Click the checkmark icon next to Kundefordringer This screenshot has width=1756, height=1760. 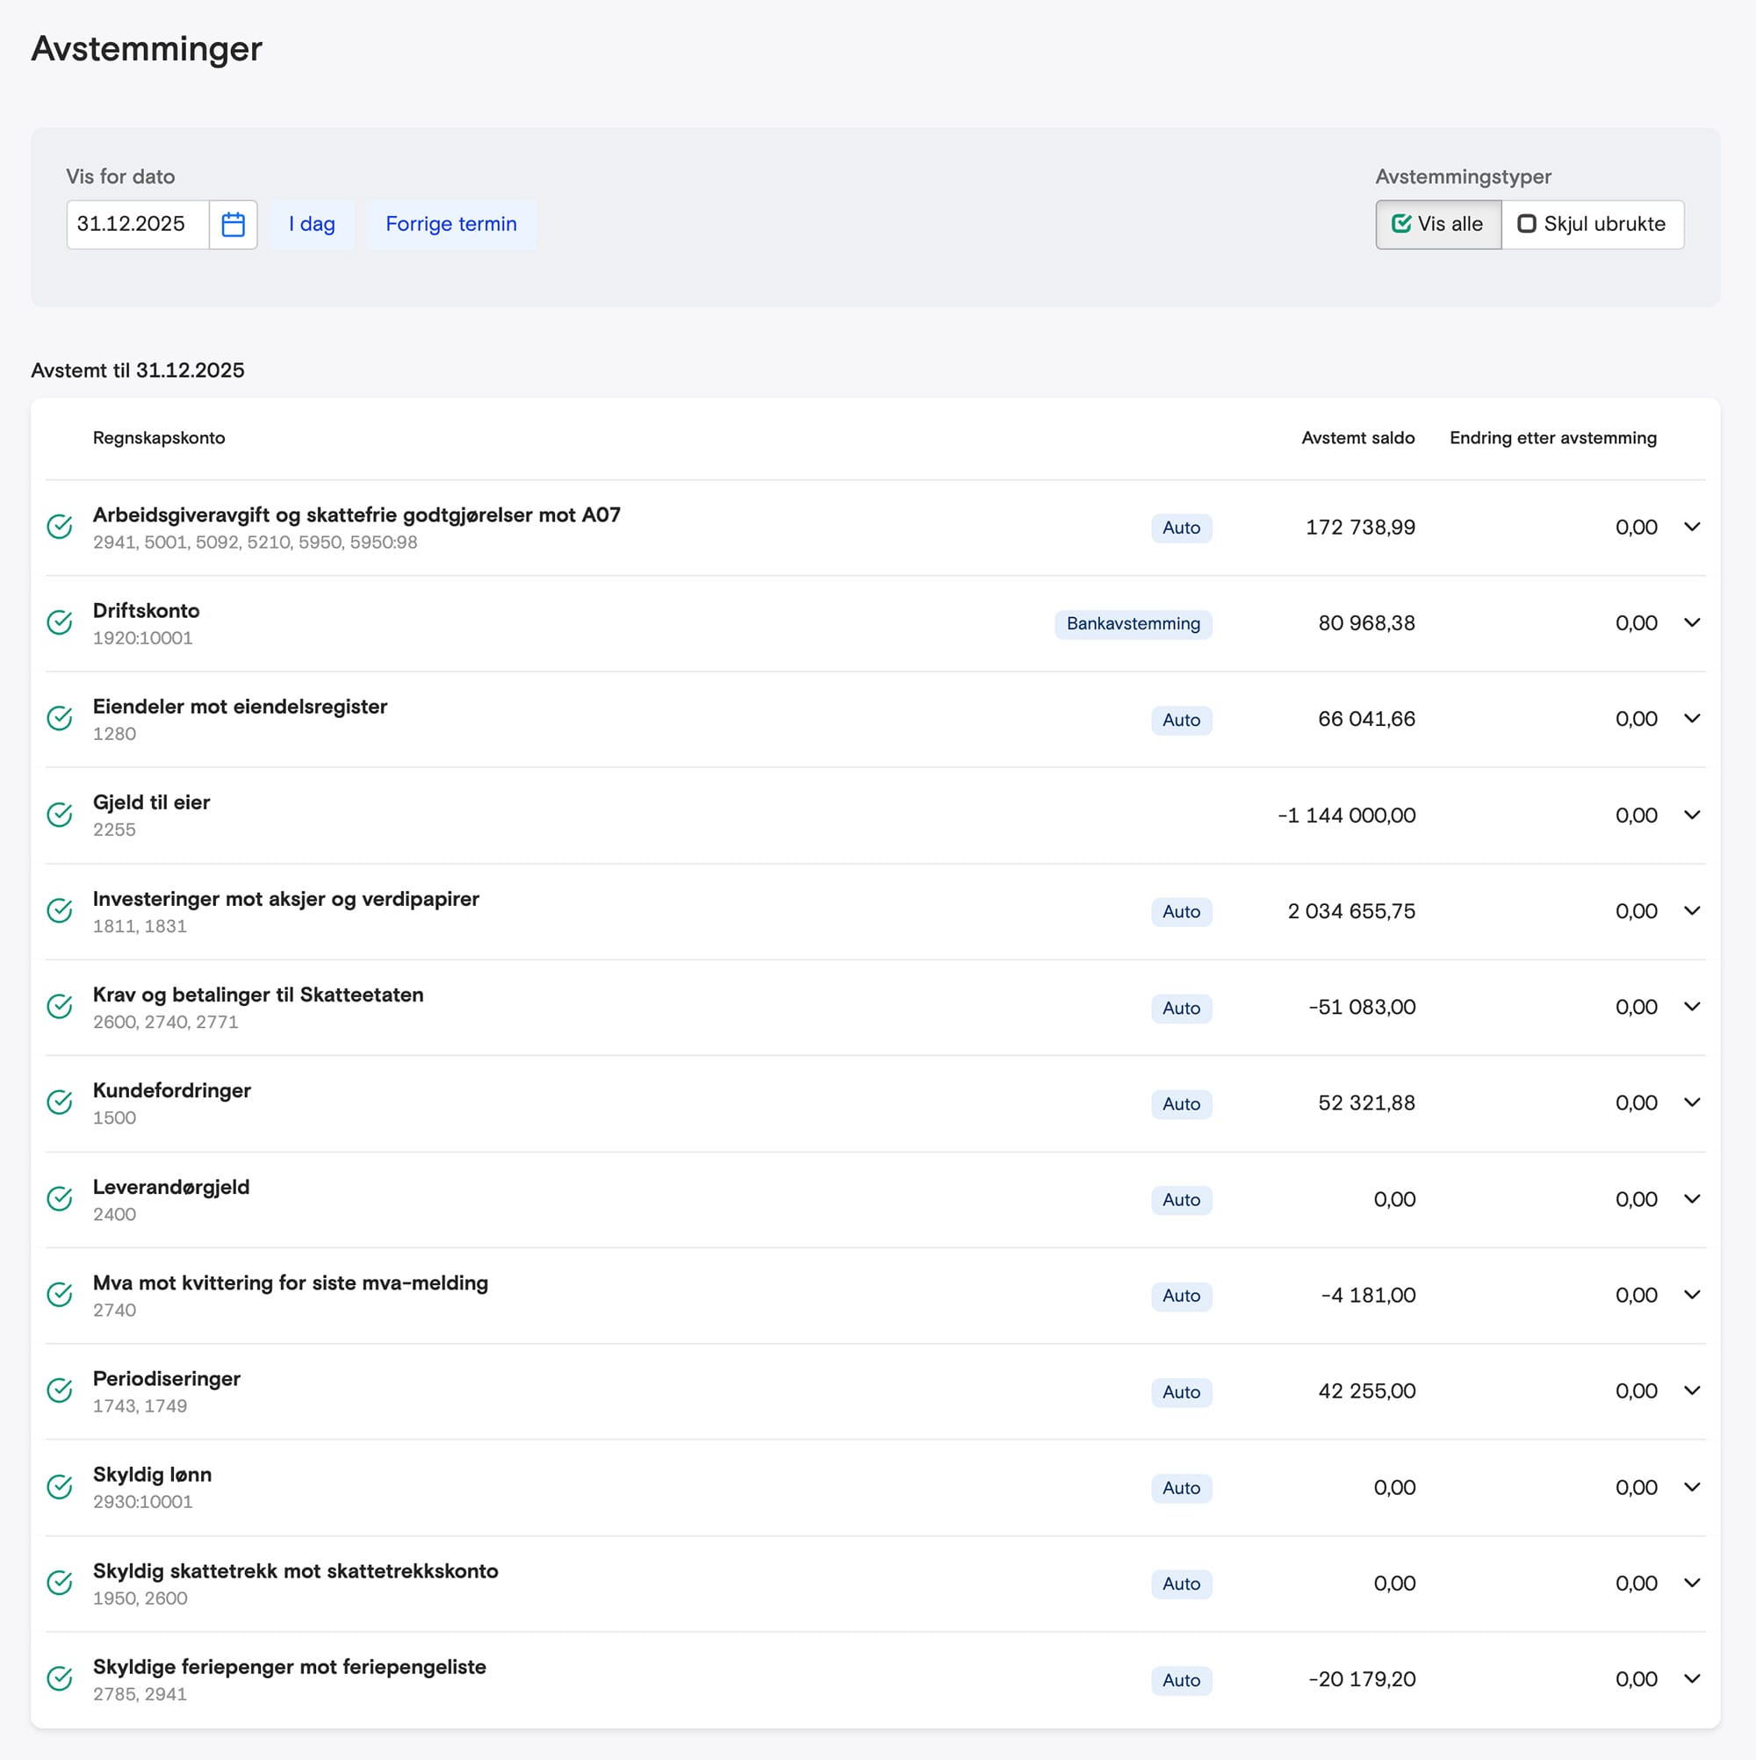coord(61,1103)
